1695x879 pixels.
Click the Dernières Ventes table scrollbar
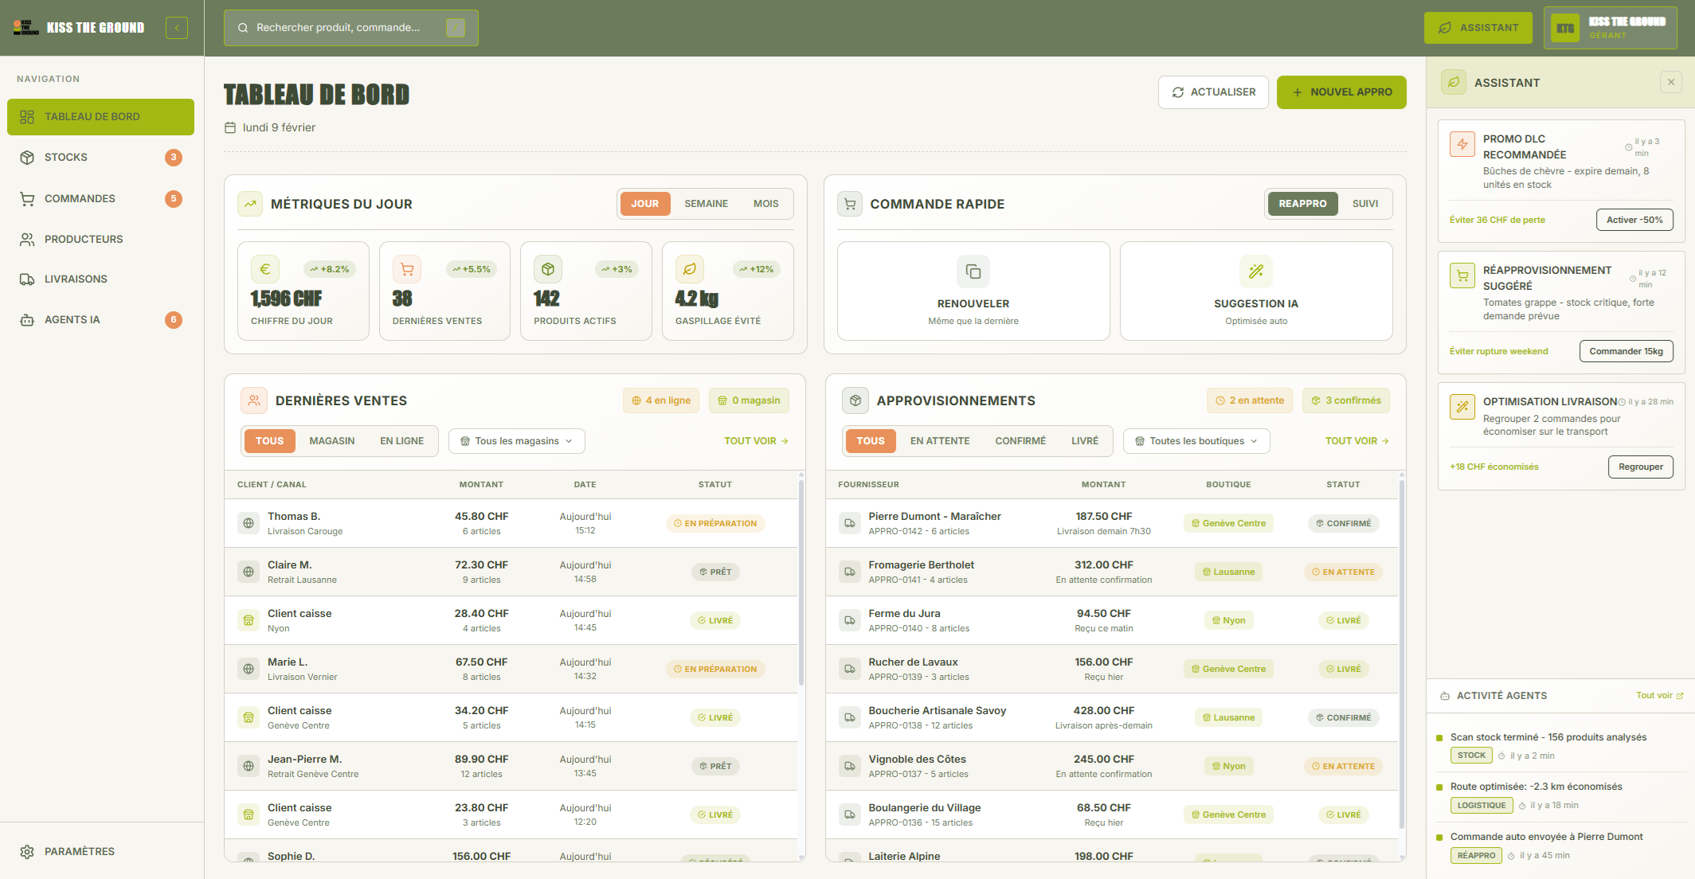click(801, 581)
